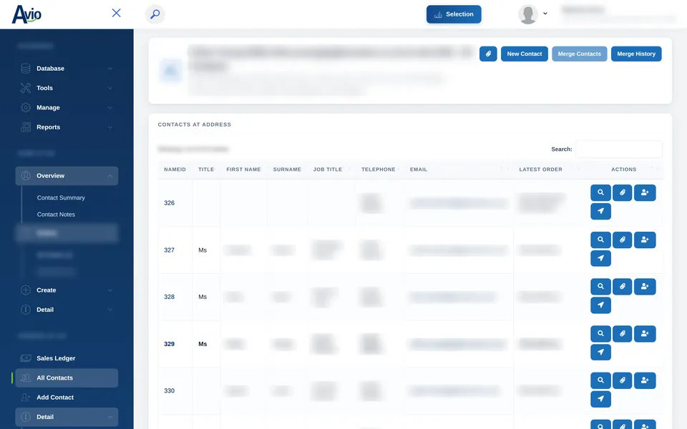Expand the Tools menu
Image resolution: width=687 pixels, height=429 pixels.
click(67, 88)
